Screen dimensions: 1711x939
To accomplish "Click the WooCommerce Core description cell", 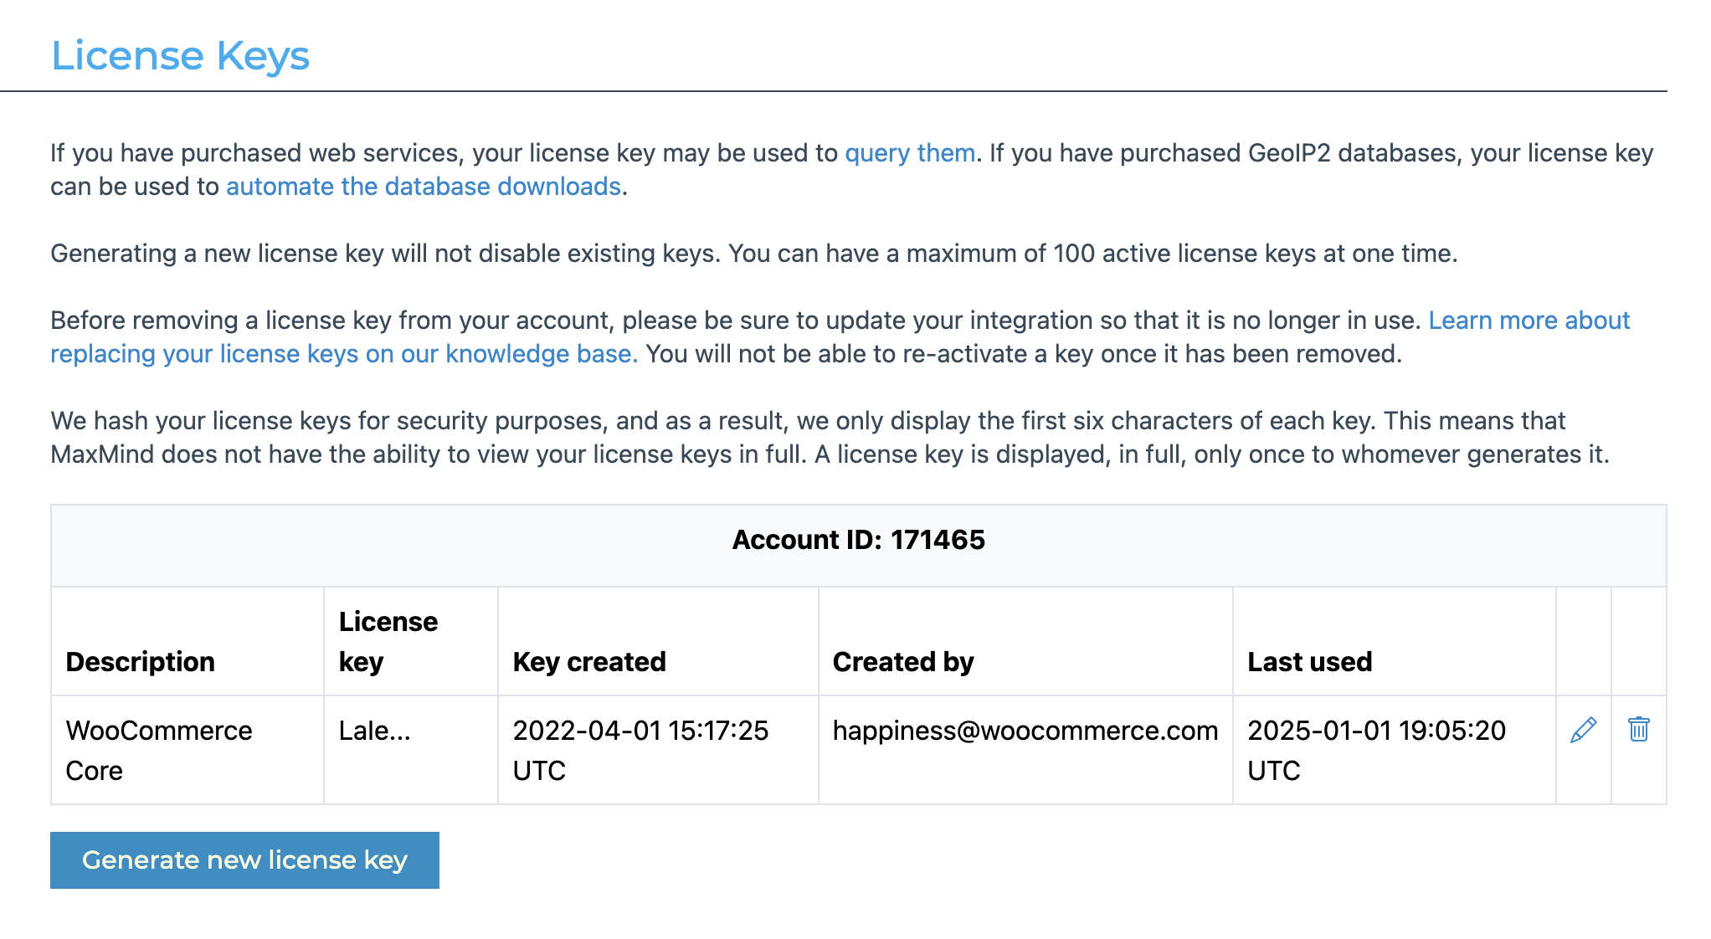I will (158, 749).
